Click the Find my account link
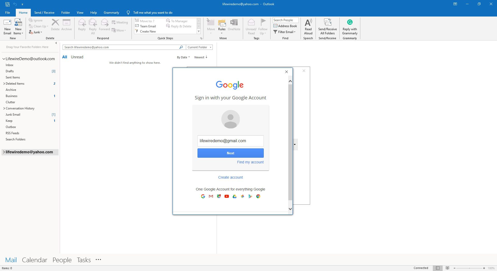The width and height of the screenshot is (497, 271). pos(250,162)
